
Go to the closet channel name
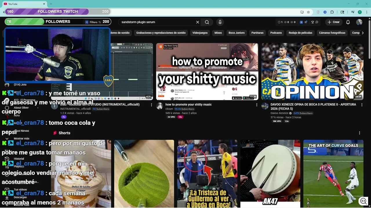click(x=169, y=109)
